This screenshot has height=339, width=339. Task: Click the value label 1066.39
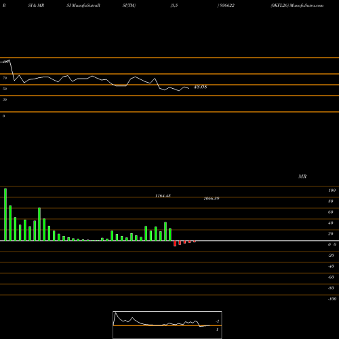(212, 199)
